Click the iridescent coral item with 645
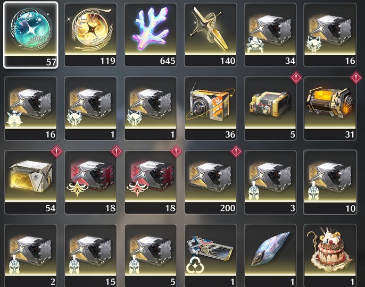Screen dimensions: 365x287 [151, 35]
